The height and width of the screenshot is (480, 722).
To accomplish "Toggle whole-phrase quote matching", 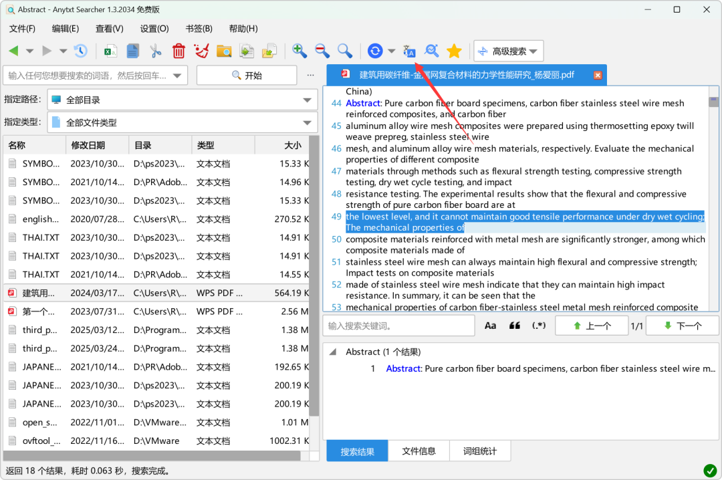I will click(x=514, y=326).
